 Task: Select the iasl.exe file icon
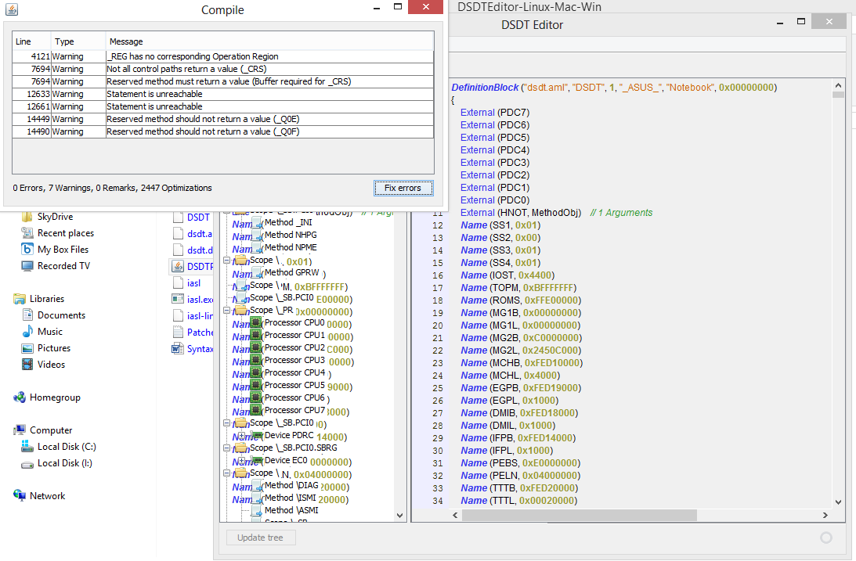(x=177, y=300)
